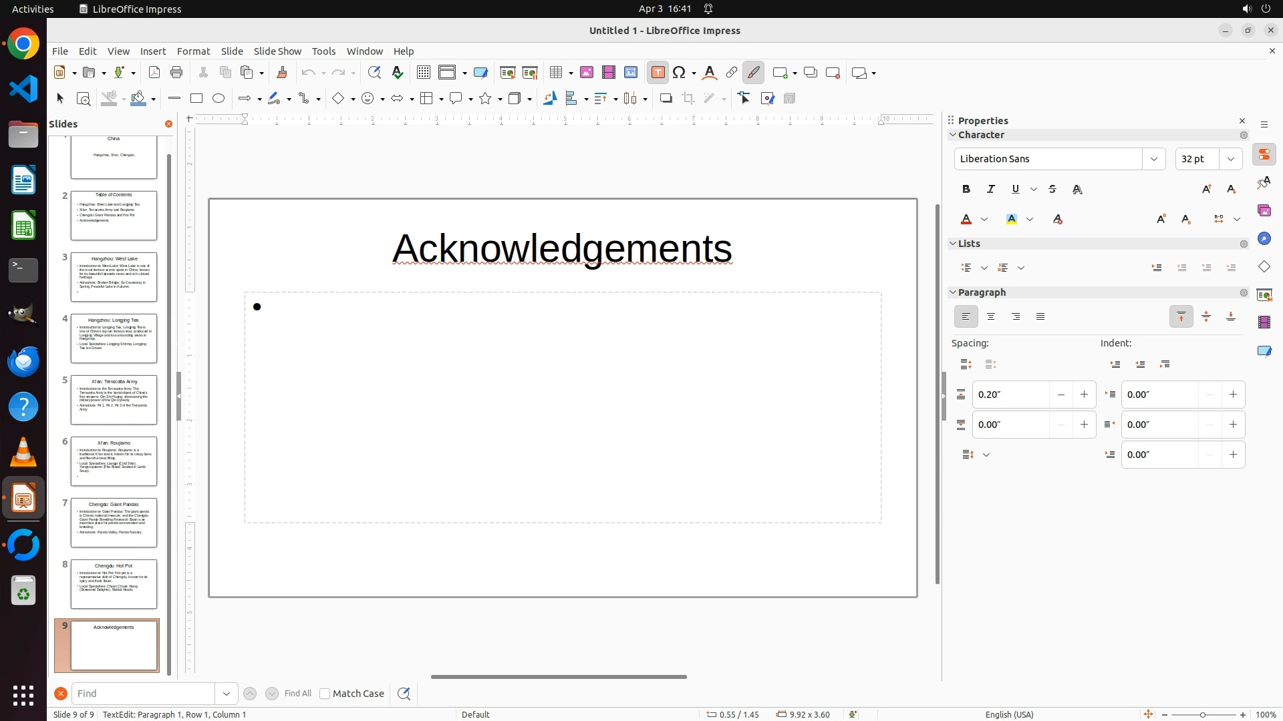The height and width of the screenshot is (721, 1283).
Task: Toggle Bold in Character panel
Action: [966, 190]
